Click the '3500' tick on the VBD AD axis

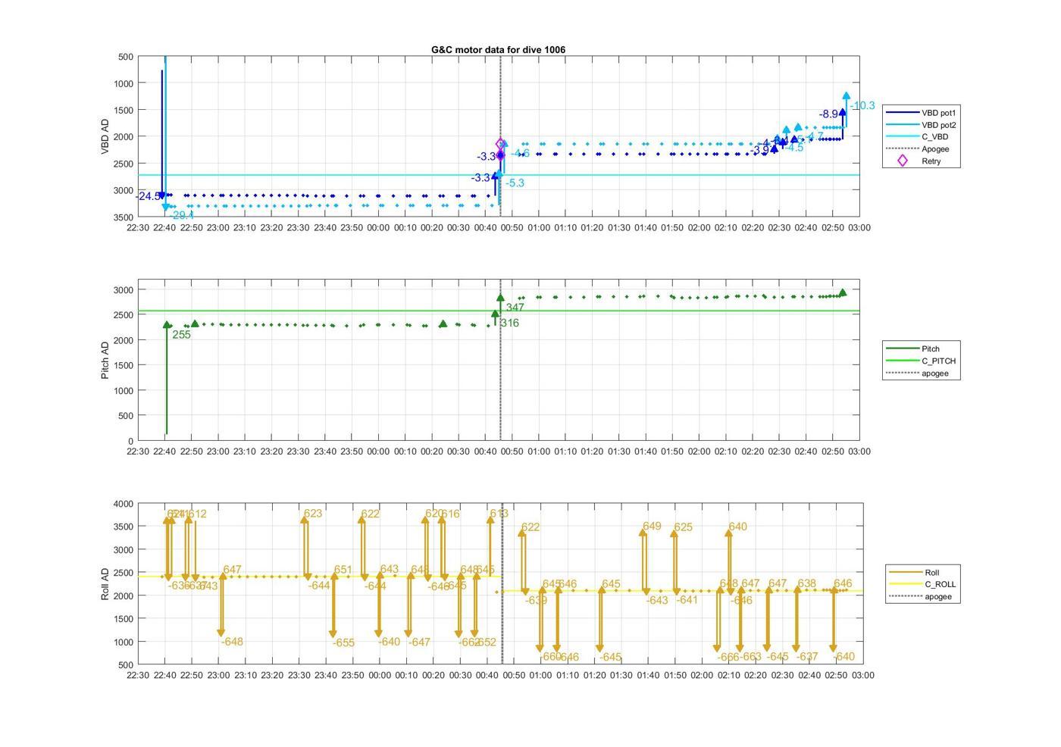click(x=124, y=217)
